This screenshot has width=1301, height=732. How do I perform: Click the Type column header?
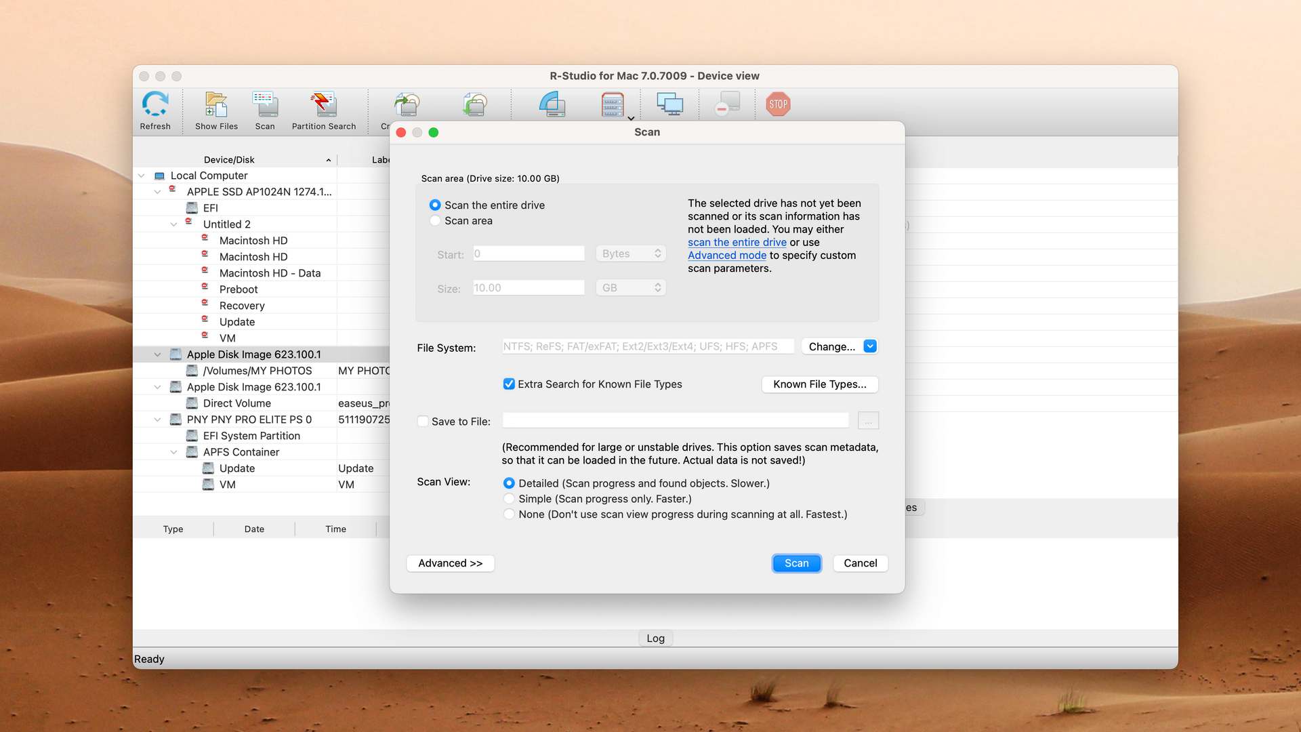pos(173,529)
